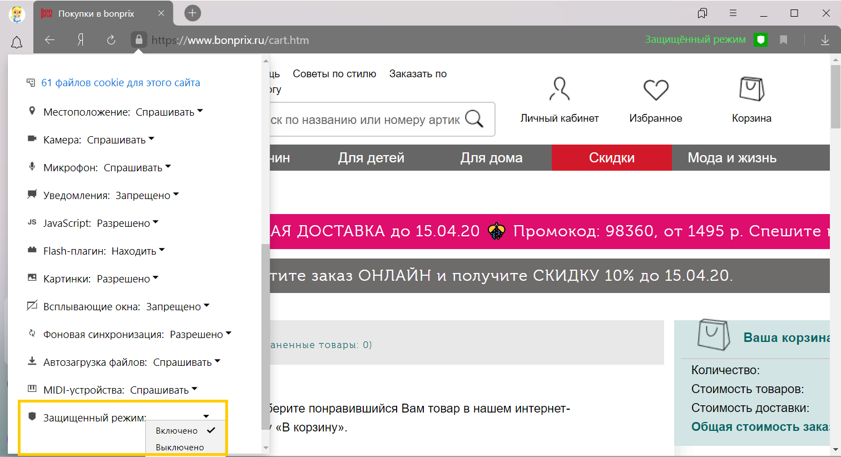Go back with the arrow button

[x=50, y=40]
